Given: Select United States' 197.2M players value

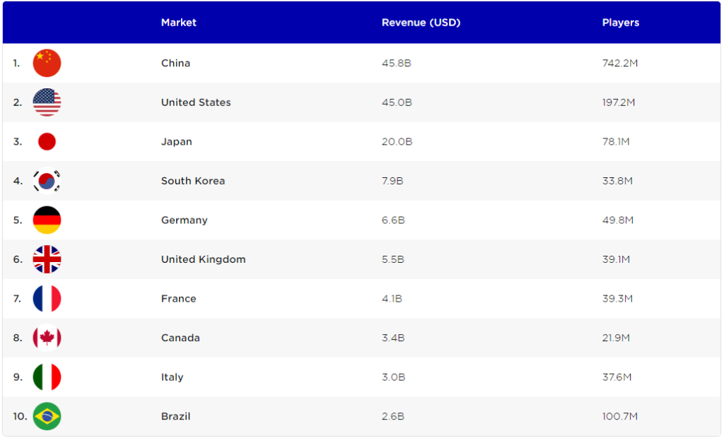Looking at the screenshot, I should (x=619, y=102).
